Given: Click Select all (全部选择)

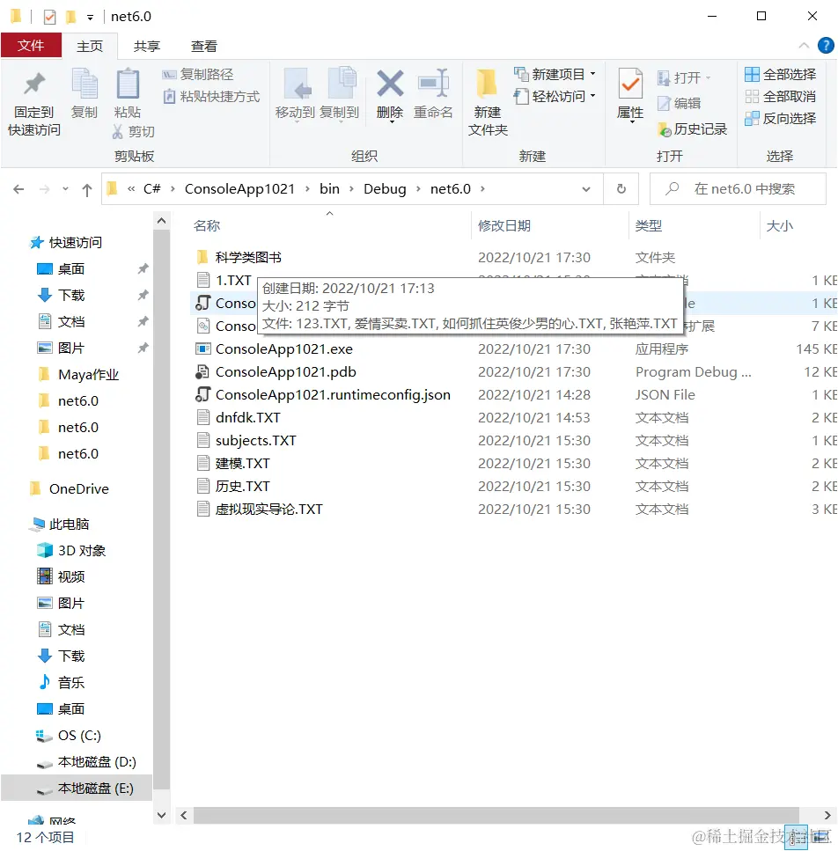Looking at the screenshot, I should 781,74.
